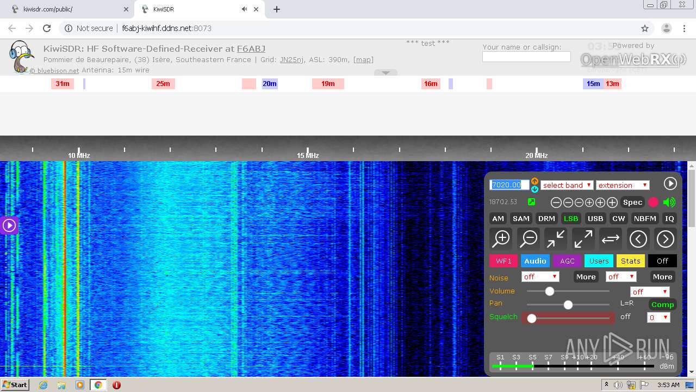Image resolution: width=696 pixels, height=392 pixels.
Task: Click the orange frequency step-up arrow
Action: [535, 181]
